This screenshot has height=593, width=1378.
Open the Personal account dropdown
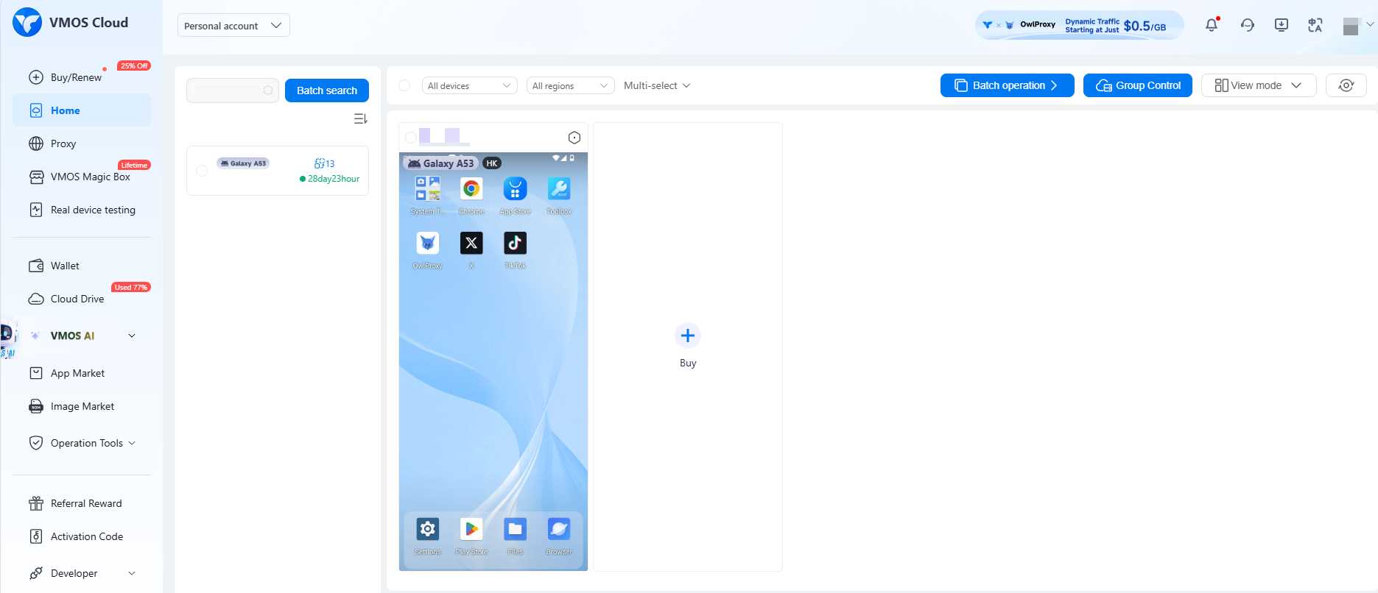click(233, 26)
